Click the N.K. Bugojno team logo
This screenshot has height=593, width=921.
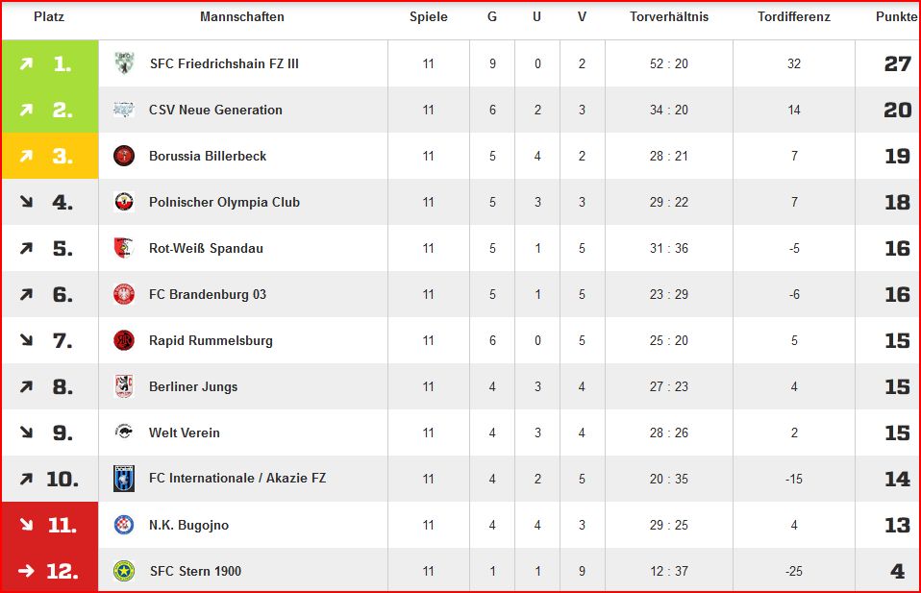click(x=124, y=525)
